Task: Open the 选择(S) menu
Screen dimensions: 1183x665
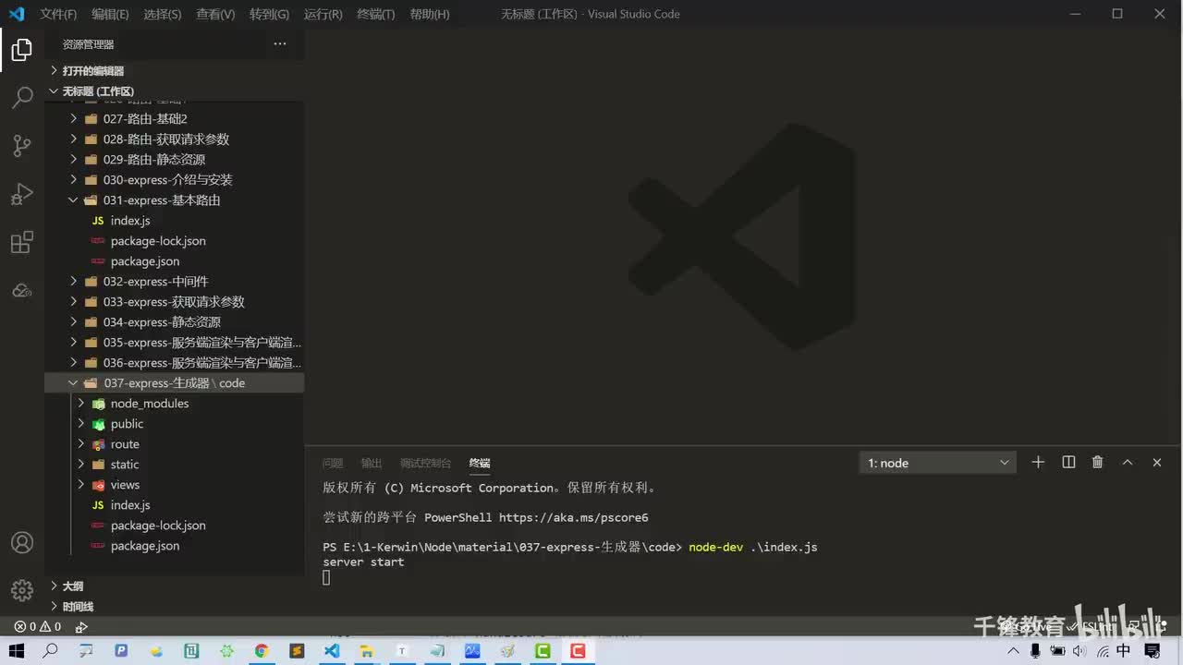Action: coord(163,14)
